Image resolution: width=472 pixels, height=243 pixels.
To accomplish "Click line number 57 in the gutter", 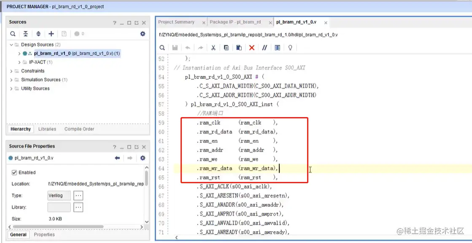I will point(161,104).
